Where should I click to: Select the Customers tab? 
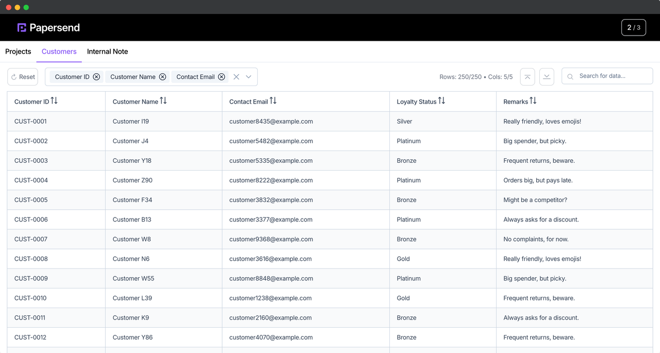[x=59, y=52]
